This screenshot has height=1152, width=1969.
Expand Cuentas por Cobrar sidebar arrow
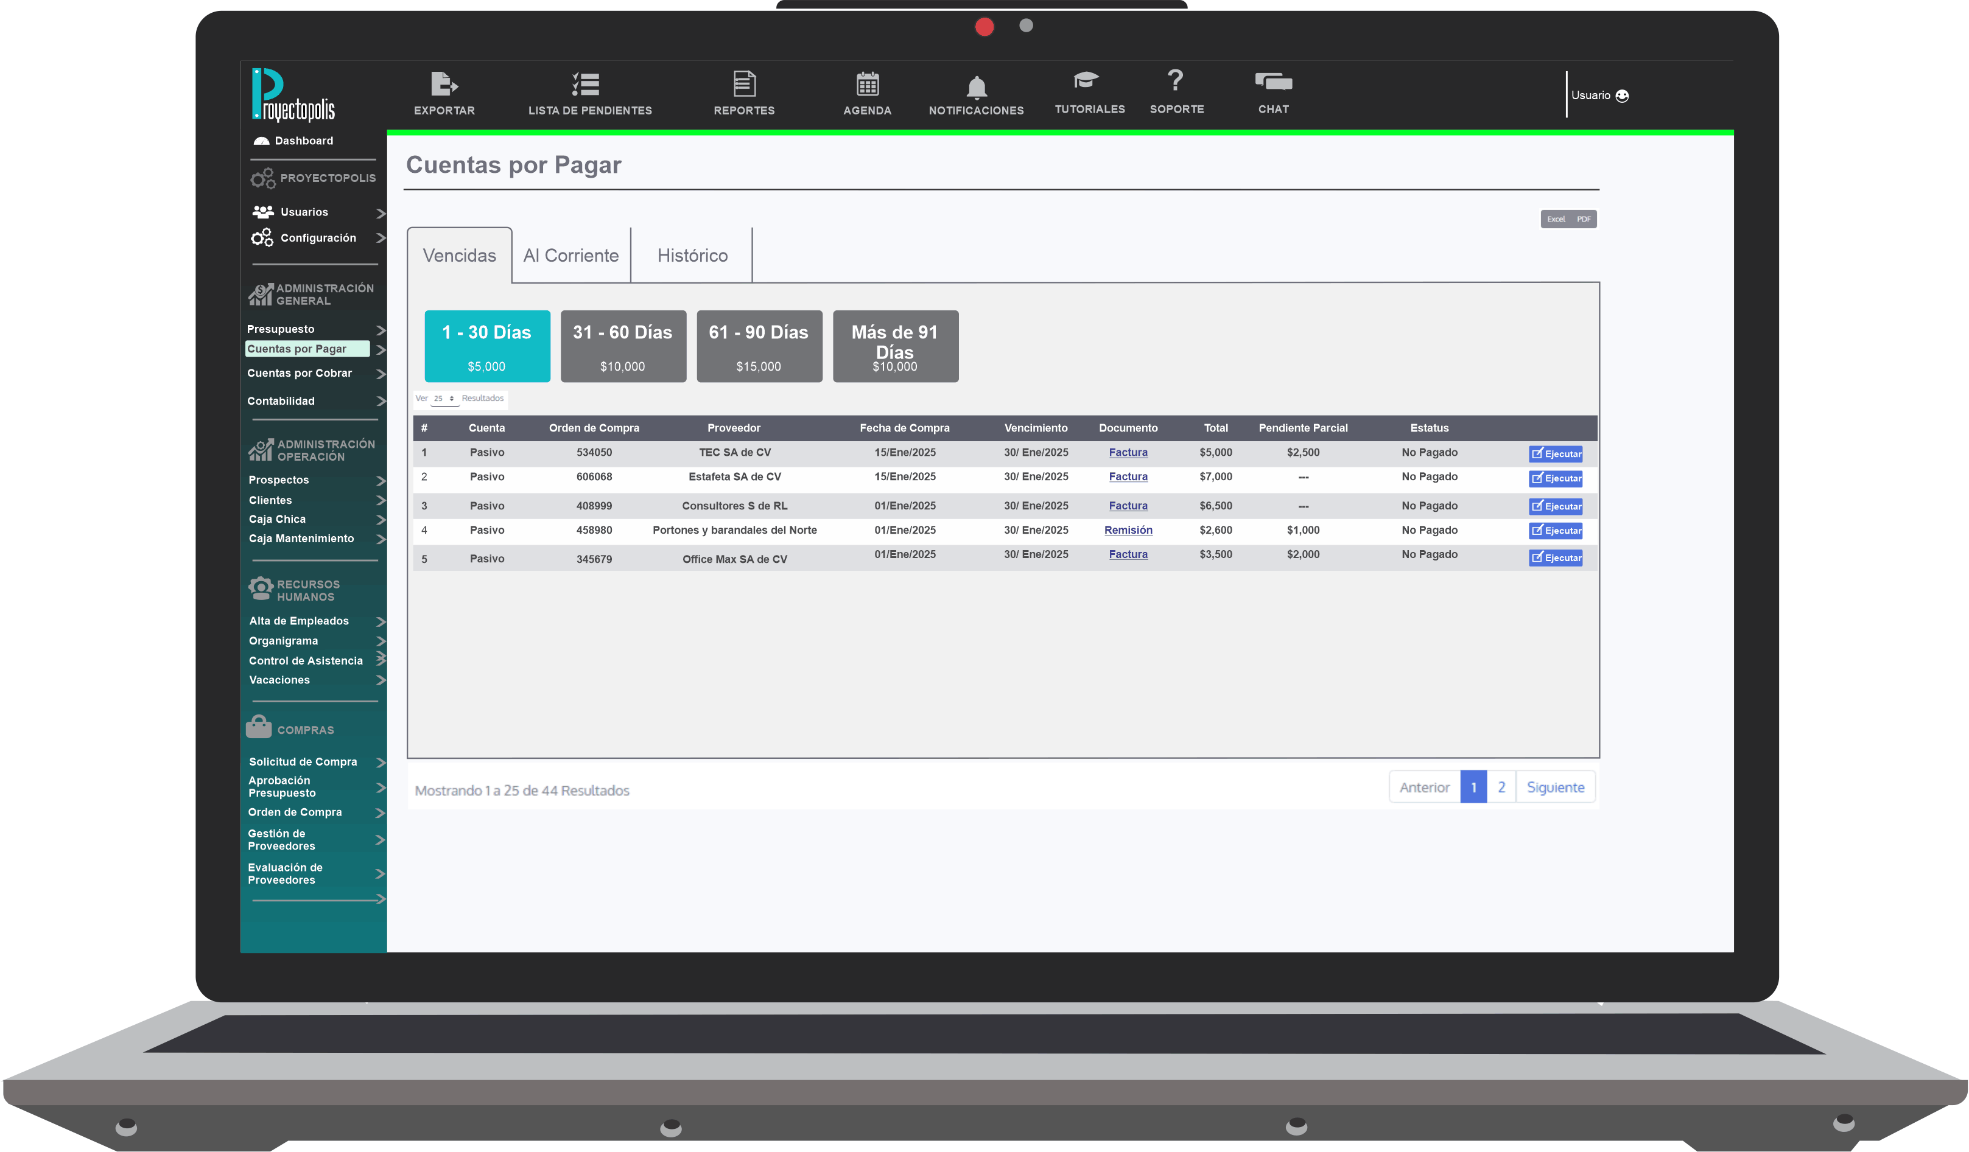point(381,374)
